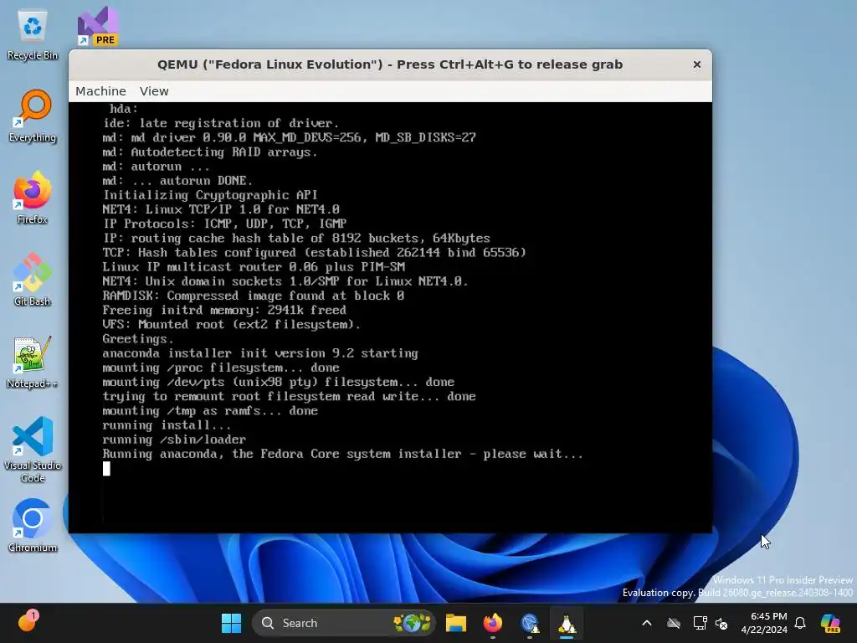Open the notifications bell icon
Viewport: 857px width, 643px height.
(x=800, y=623)
